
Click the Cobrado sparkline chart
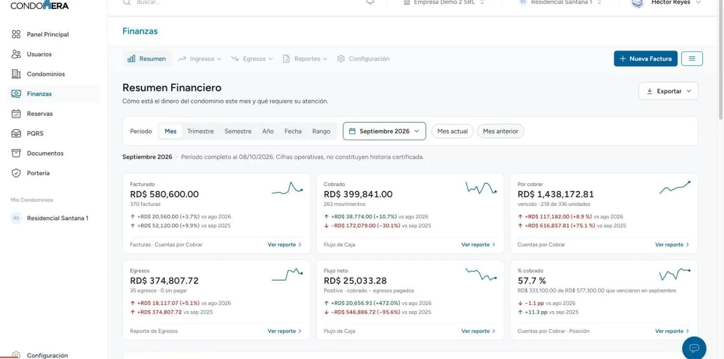coord(481,188)
